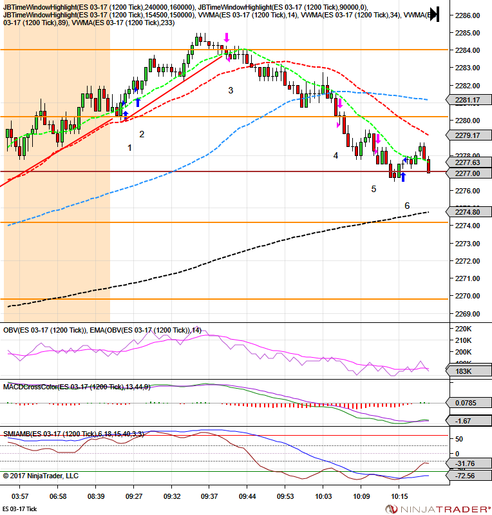Click the 10:15 time axis label

pos(399,496)
